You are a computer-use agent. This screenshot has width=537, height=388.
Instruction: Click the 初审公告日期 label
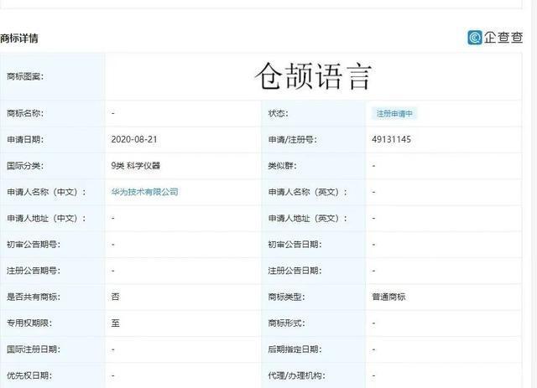click(295, 245)
